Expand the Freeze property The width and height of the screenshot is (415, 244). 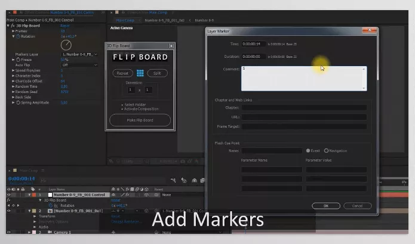click(13, 60)
